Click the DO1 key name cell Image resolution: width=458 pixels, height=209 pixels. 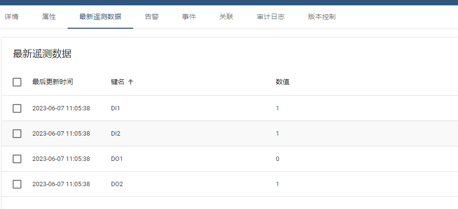pos(117,159)
